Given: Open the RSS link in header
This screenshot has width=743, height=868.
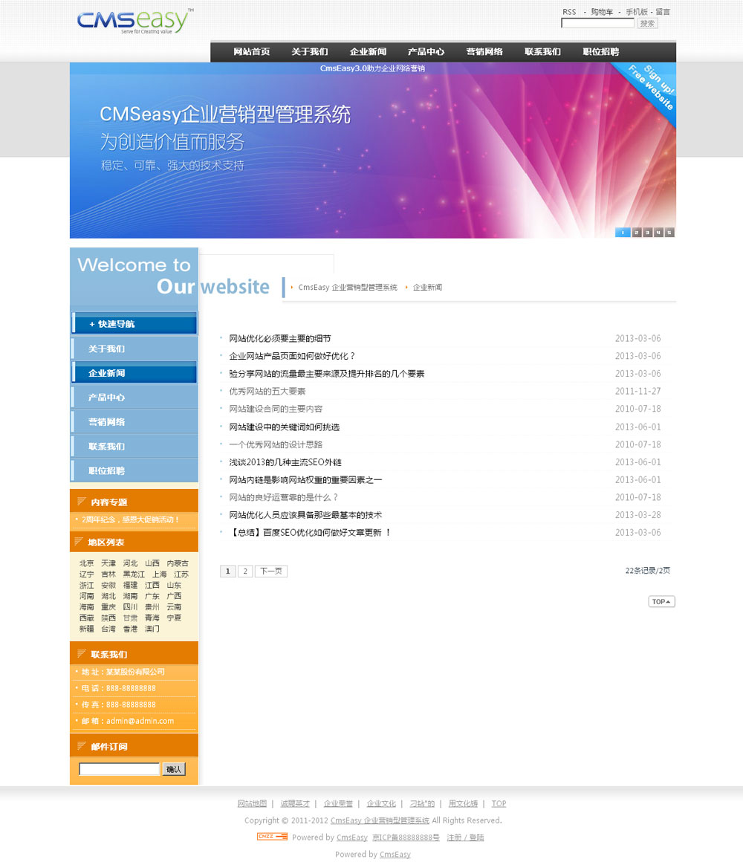Looking at the screenshot, I should [569, 12].
